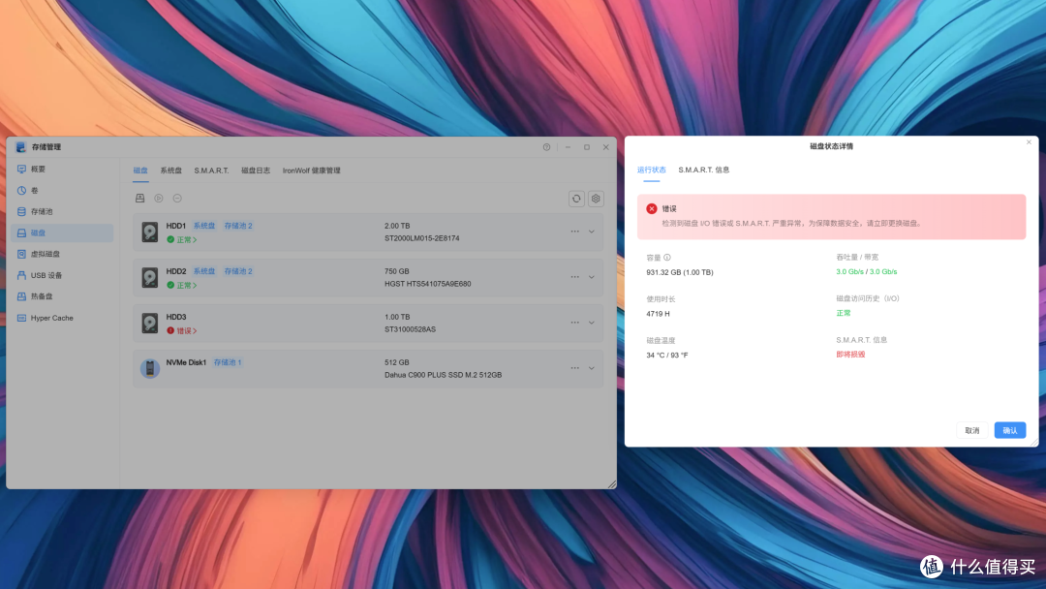Switch to 运行状态 tab in detail dialog
Screen dimensions: 1046x589
point(651,170)
